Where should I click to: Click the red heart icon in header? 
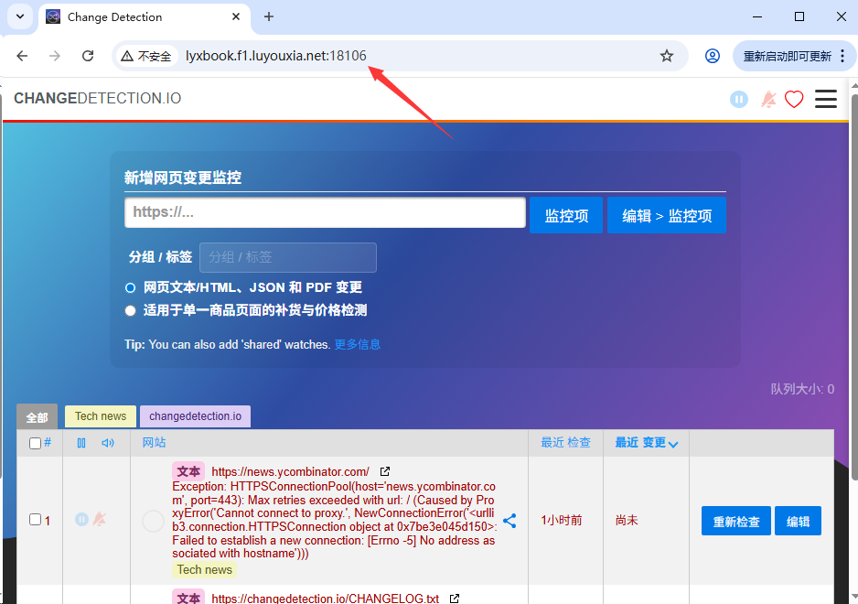click(x=794, y=99)
